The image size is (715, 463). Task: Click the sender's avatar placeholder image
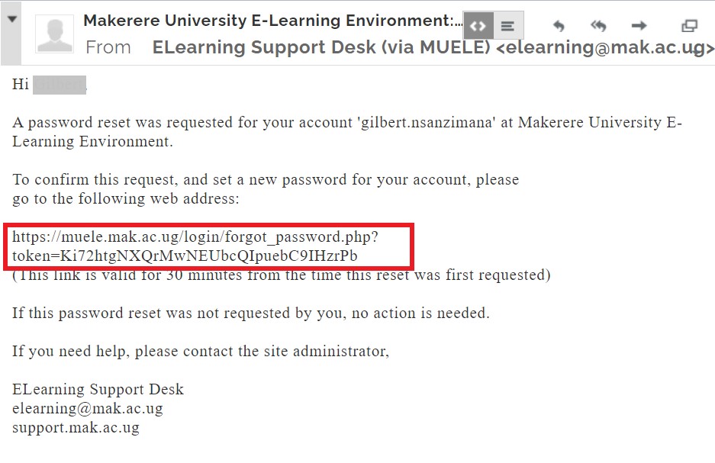55,34
